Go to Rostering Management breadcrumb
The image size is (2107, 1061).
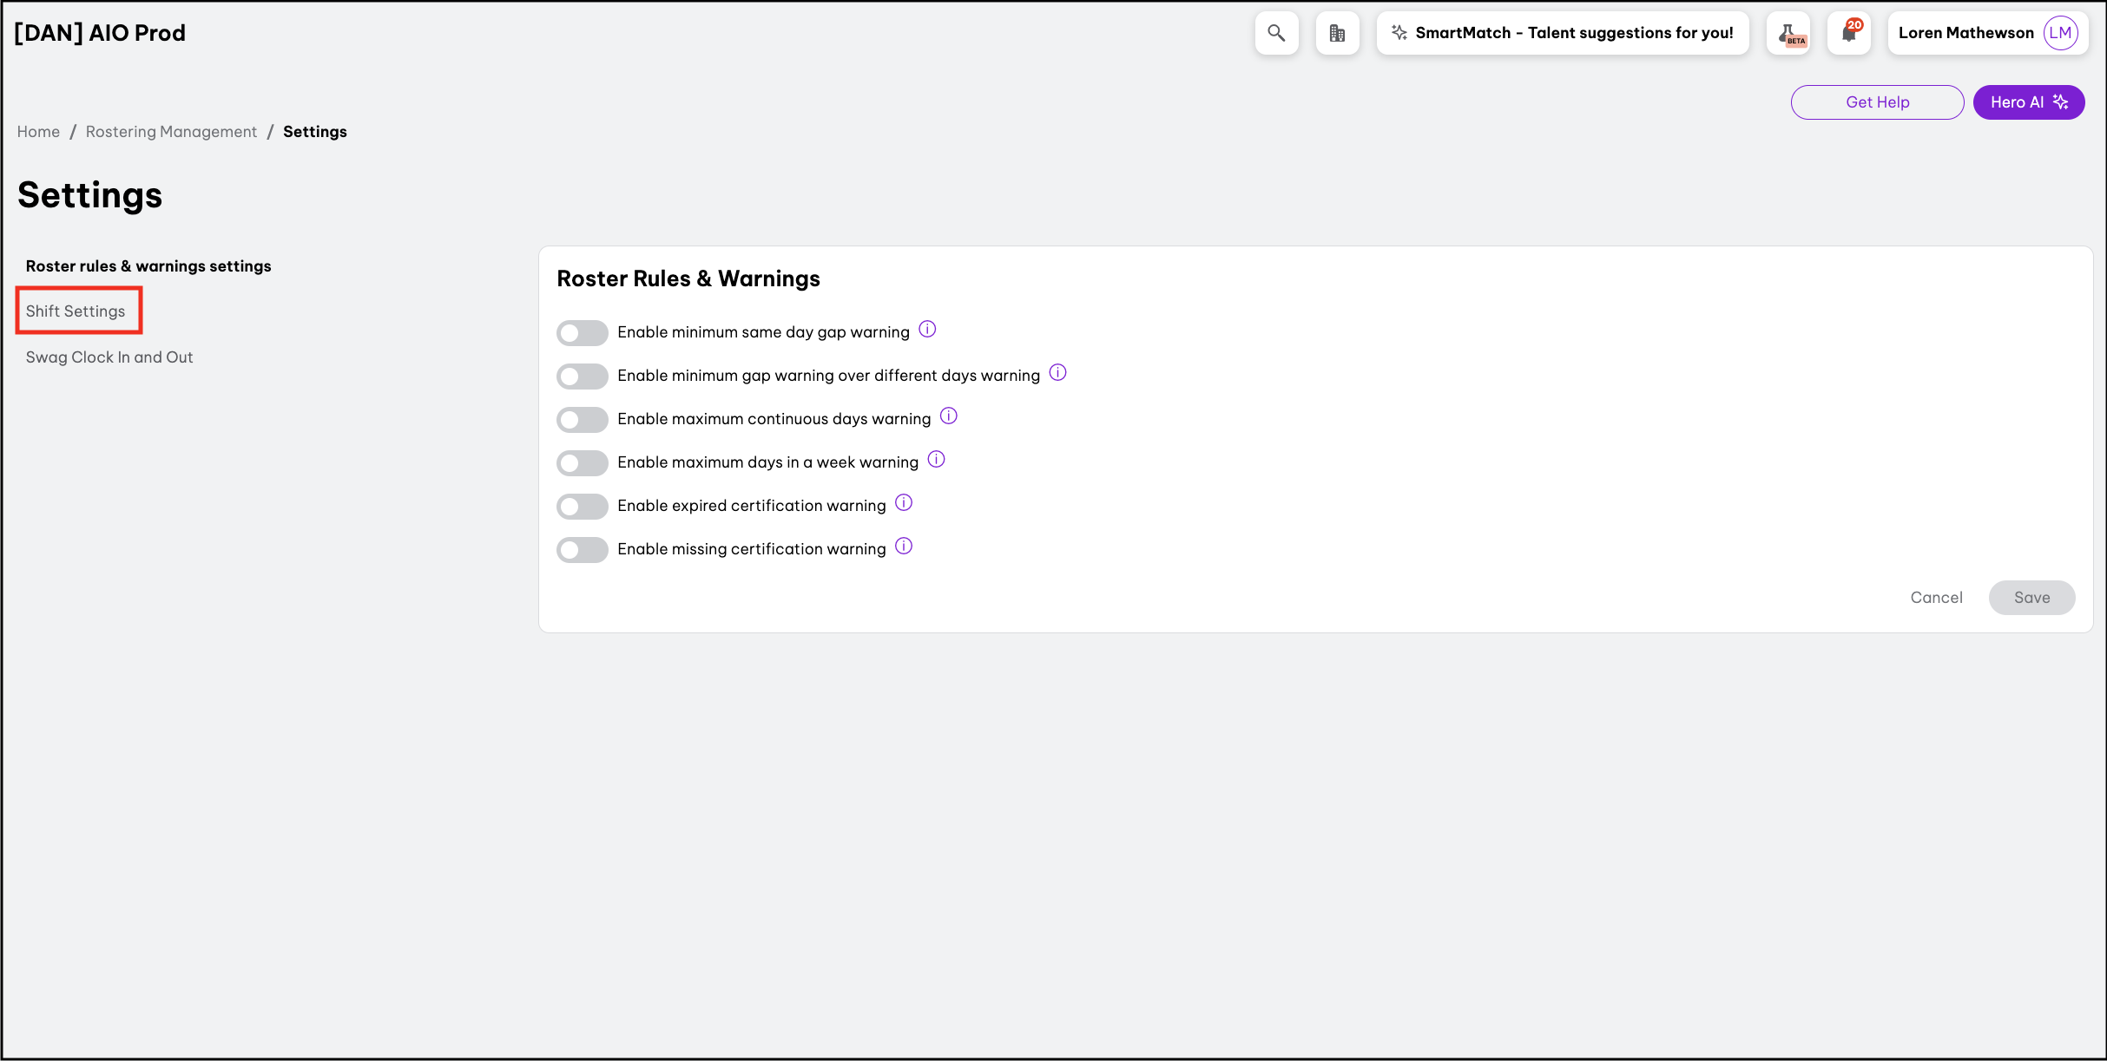(x=171, y=132)
